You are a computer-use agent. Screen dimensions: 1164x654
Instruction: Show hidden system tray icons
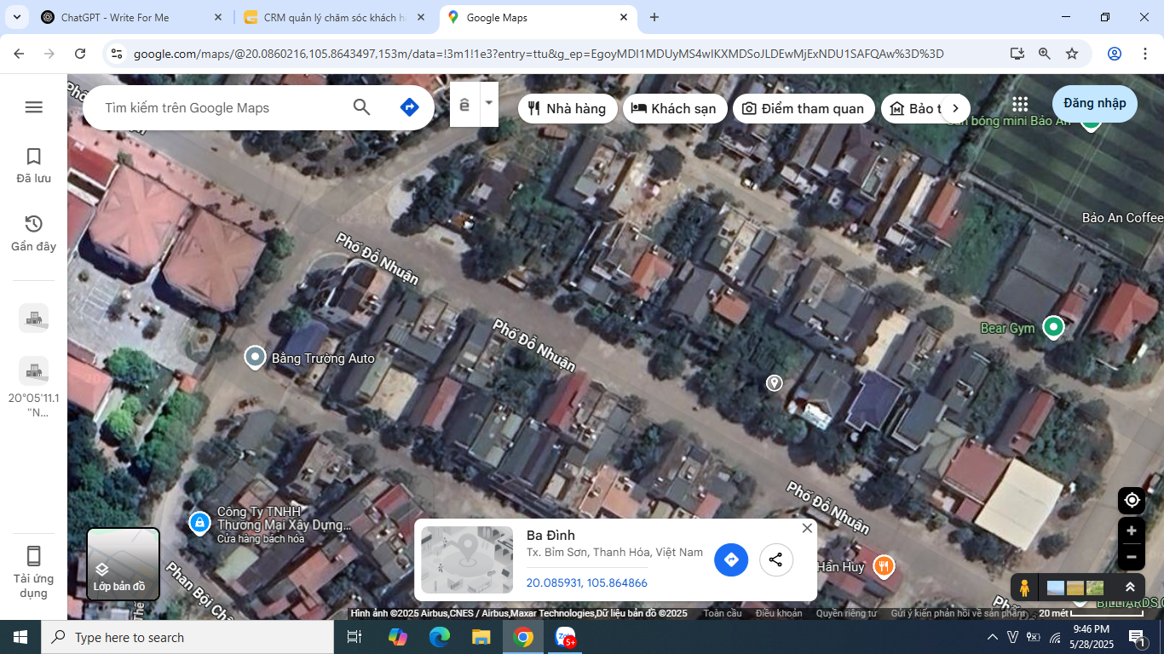(x=992, y=637)
